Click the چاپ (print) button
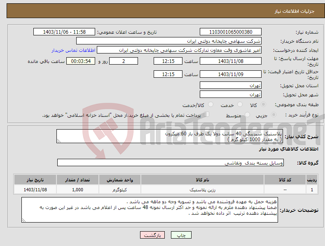325x246 pixels. coord(181,235)
